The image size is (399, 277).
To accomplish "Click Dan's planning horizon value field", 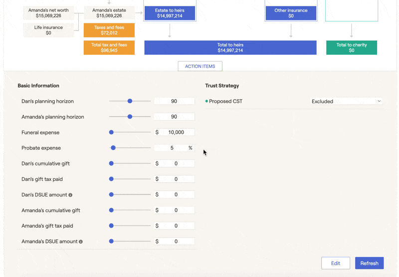I will tap(175, 101).
